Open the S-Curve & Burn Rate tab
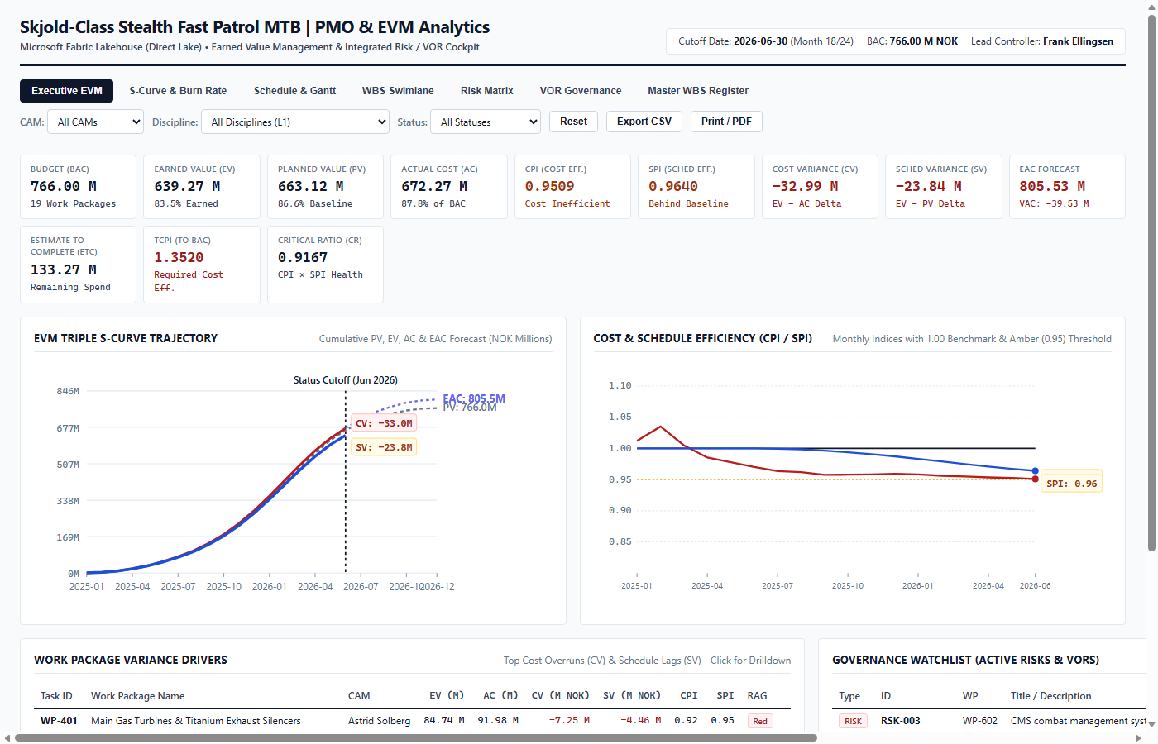1158x744 pixels. pos(178,91)
